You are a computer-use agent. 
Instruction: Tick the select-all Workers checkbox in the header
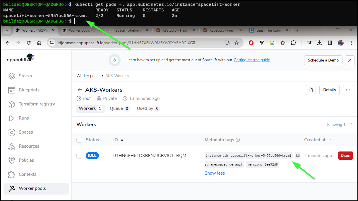(79, 140)
